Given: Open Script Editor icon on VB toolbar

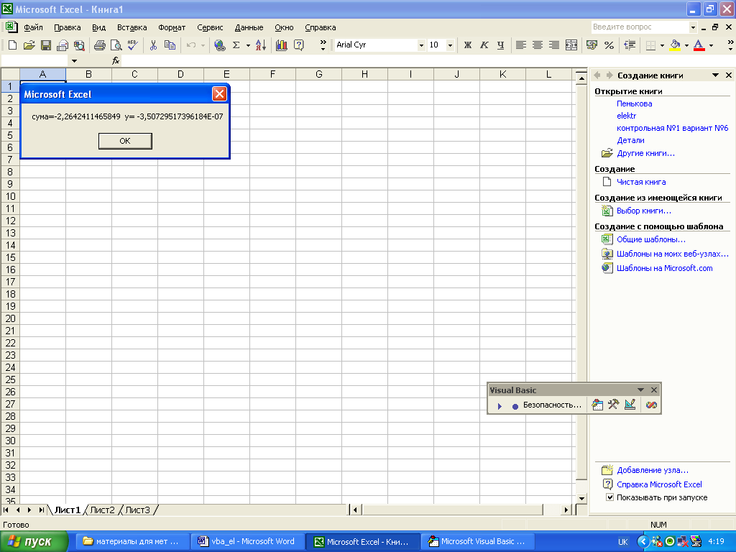Looking at the screenshot, I should coord(651,405).
